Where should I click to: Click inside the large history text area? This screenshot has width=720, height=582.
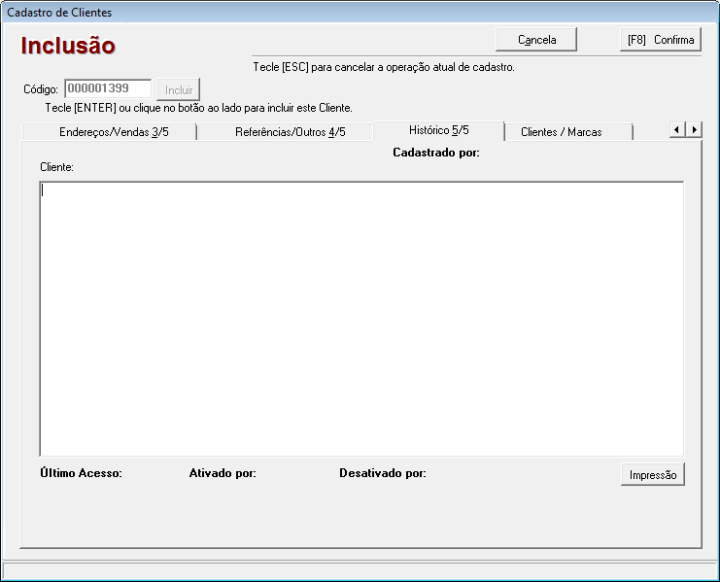360,319
